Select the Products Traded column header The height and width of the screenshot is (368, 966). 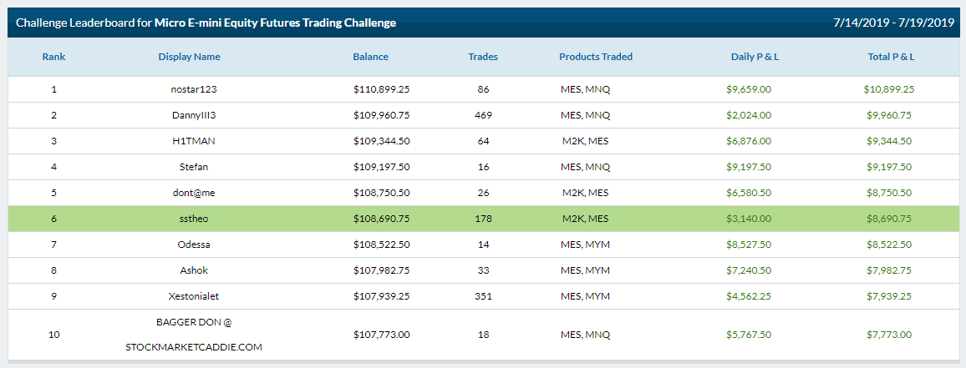tap(596, 57)
